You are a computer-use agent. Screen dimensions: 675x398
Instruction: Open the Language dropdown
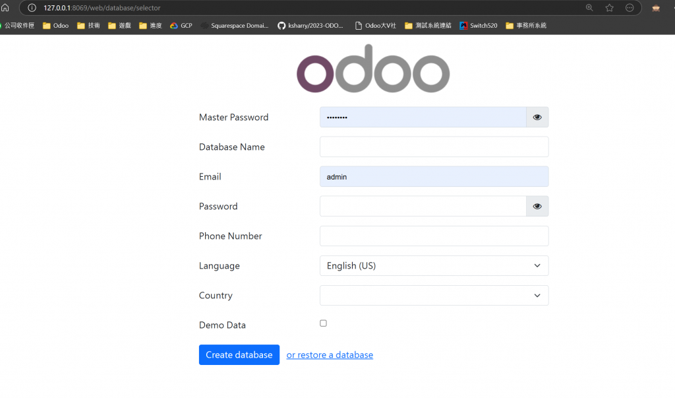(x=434, y=266)
